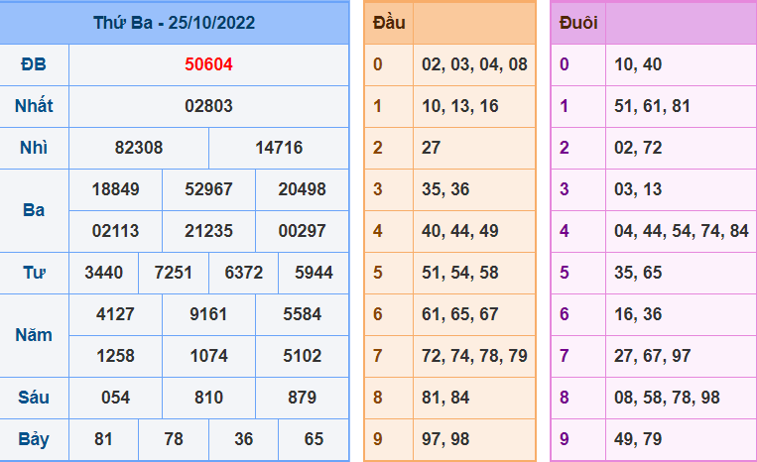757x462 pixels.
Task: Click Bảy prize number 65
Action: click(314, 439)
